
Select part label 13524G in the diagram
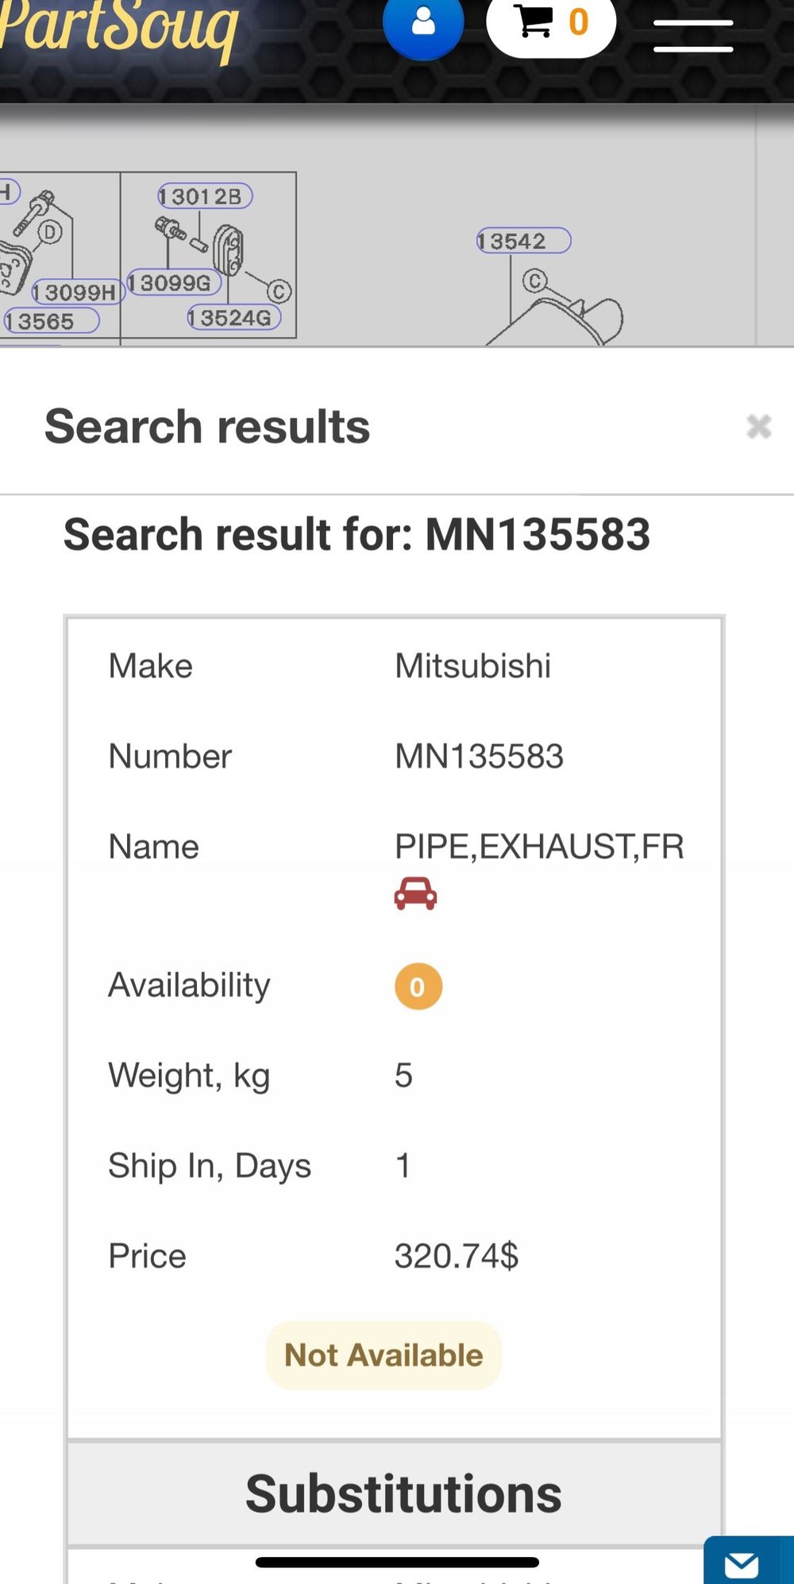234,318
